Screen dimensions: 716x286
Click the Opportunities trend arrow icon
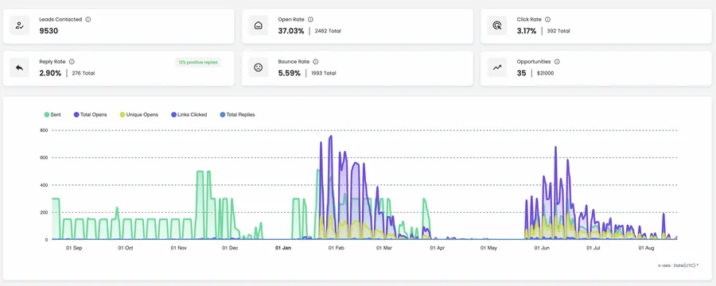pyautogui.click(x=496, y=68)
